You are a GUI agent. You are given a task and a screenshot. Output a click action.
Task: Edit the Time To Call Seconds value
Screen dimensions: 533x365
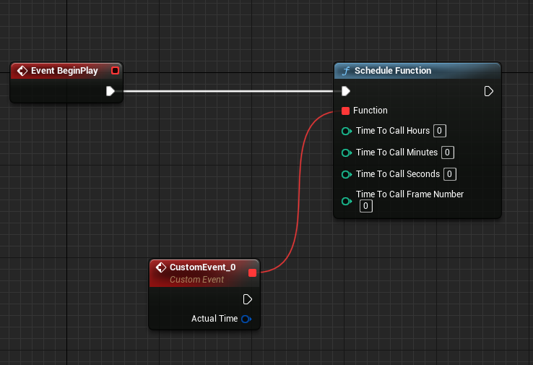[x=450, y=174]
